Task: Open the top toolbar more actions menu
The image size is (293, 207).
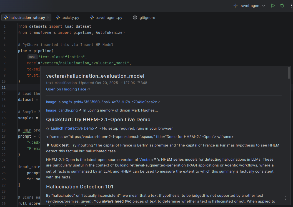Action: (291, 6)
